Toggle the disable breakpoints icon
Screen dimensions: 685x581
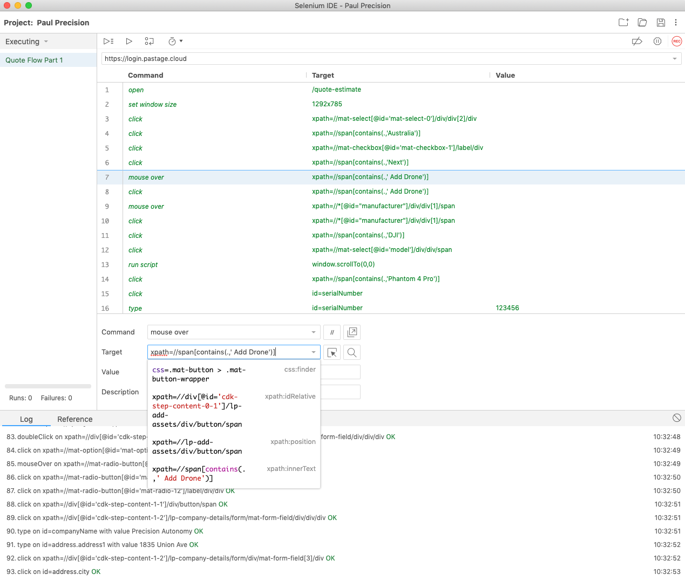tap(637, 42)
